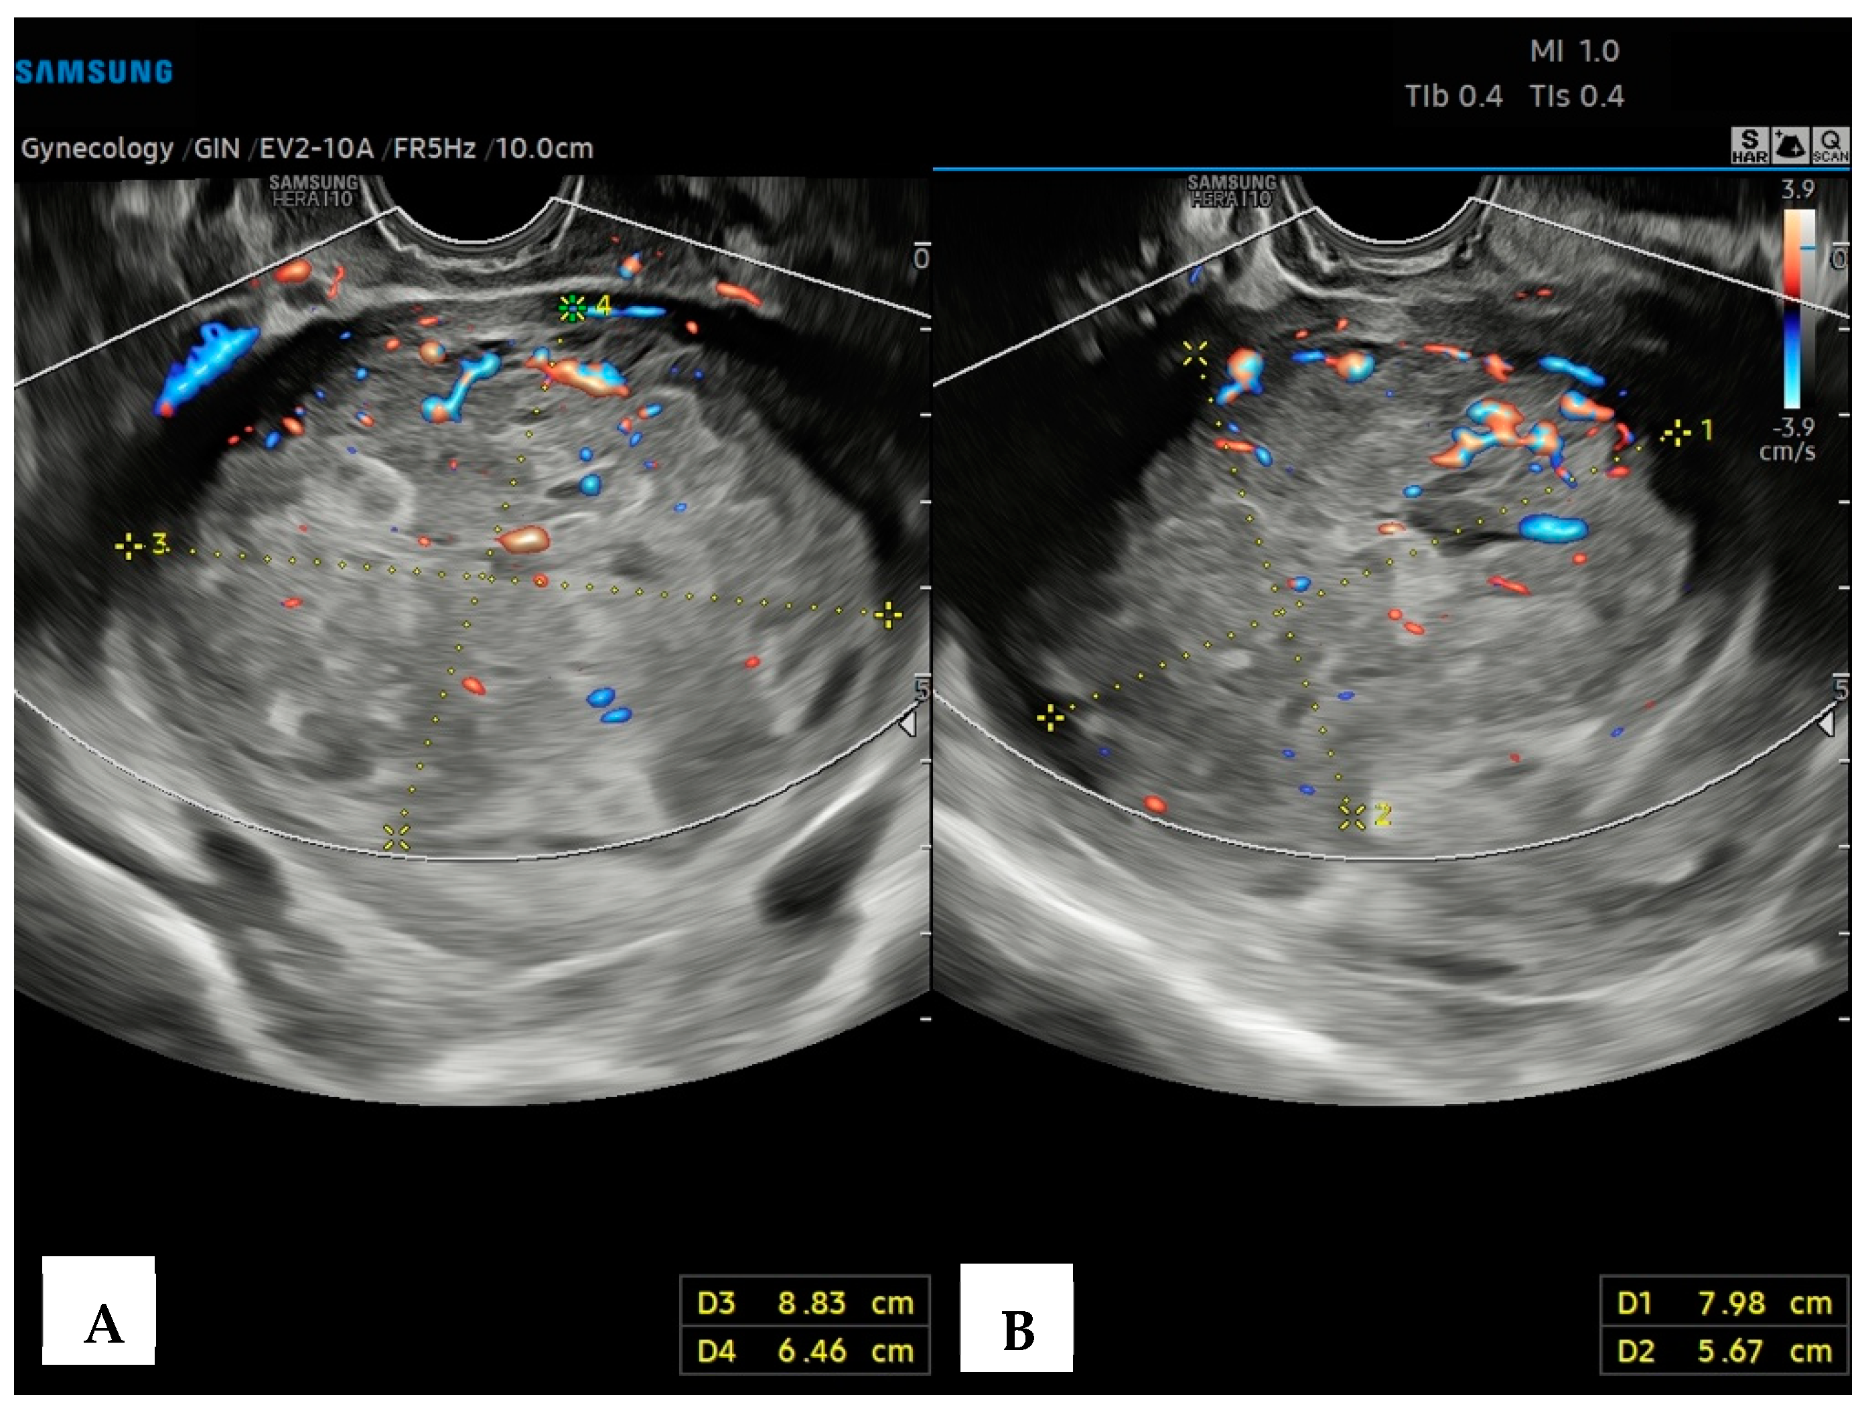Click the D1 7.98 cm measurement result
The width and height of the screenshot is (1864, 1409).
1724,1303
